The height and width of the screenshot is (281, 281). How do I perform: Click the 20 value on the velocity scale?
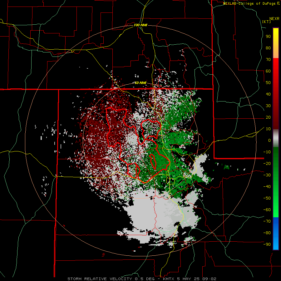point(268,117)
